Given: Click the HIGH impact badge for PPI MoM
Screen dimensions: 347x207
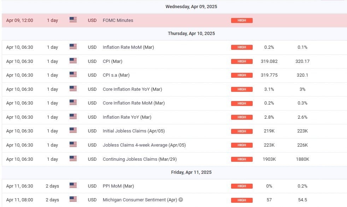Looking at the screenshot, I should tap(242, 186).
